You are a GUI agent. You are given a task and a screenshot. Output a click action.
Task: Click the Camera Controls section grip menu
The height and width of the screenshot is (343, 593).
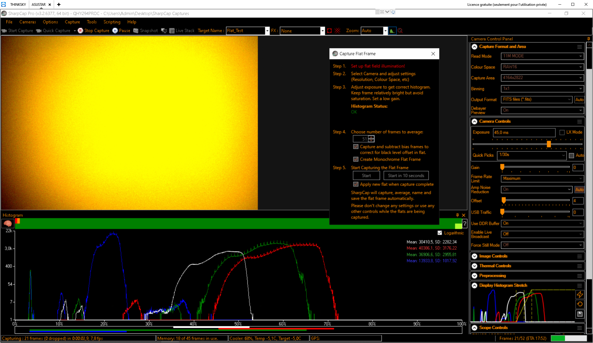point(579,122)
